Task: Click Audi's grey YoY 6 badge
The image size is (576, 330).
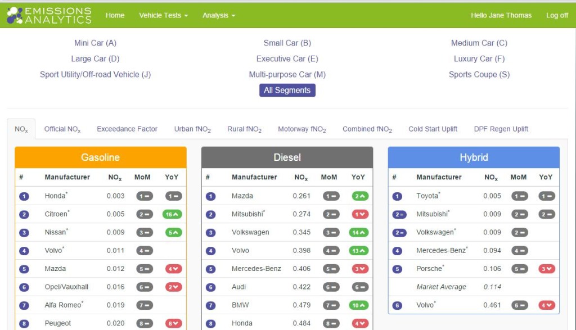Action: tap(360, 287)
